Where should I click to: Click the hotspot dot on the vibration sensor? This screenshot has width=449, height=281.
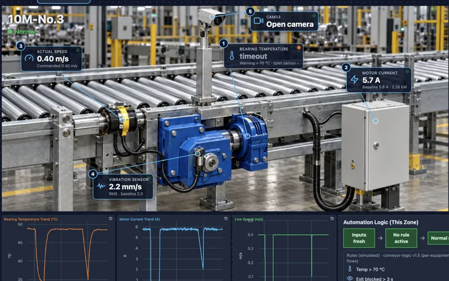point(198,153)
